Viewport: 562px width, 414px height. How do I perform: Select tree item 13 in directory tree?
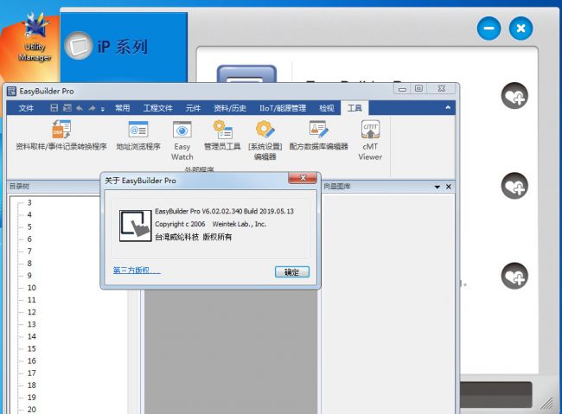pos(31,324)
